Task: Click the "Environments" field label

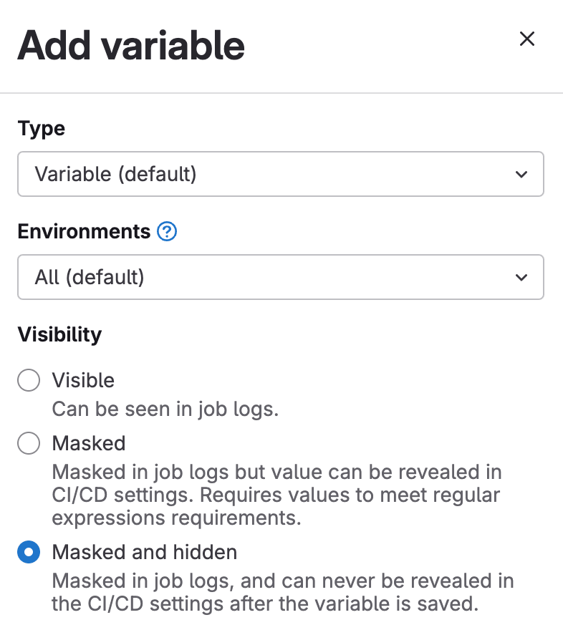Action: pyautogui.click(x=84, y=232)
